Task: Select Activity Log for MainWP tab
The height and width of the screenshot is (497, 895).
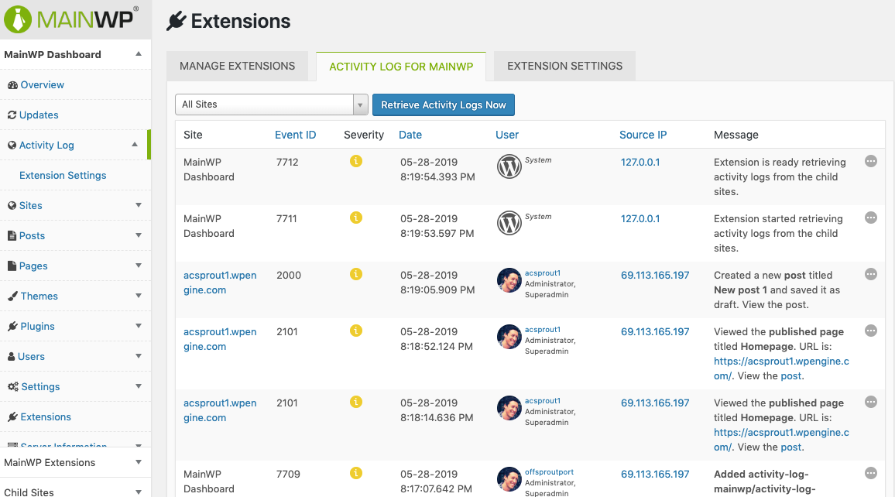Action: 401,67
